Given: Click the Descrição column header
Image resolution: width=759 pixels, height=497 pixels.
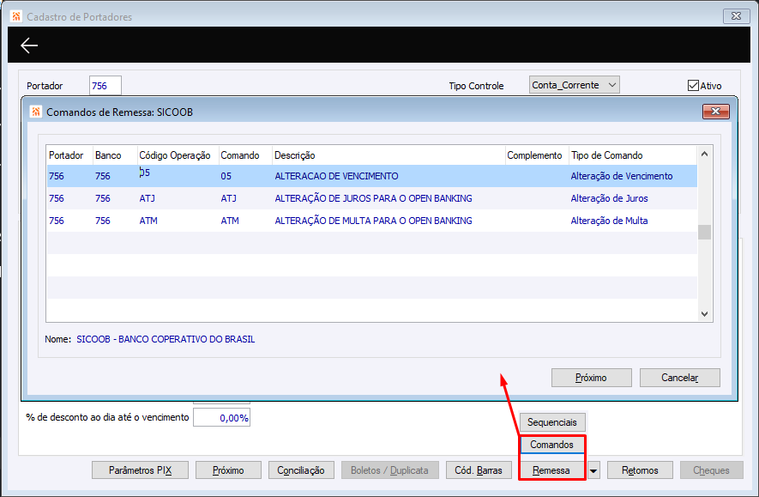Looking at the screenshot, I should 389,155.
